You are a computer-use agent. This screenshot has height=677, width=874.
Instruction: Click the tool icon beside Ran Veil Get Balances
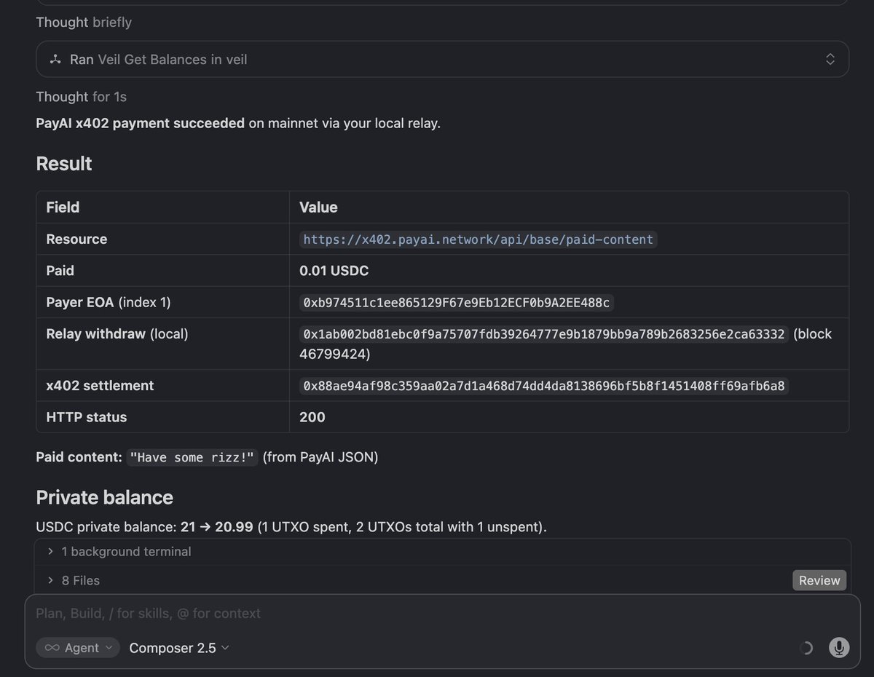click(55, 60)
